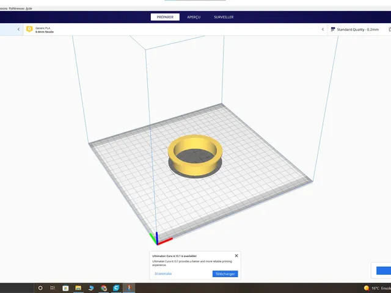Expand material panel chevron beside Standard Quality
The width and height of the screenshot is (391, 293).
(323, 29)
